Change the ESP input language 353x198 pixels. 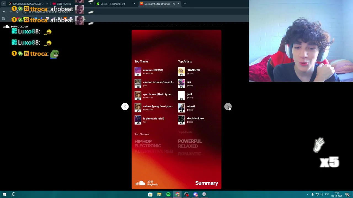click(x=327, y=194)
